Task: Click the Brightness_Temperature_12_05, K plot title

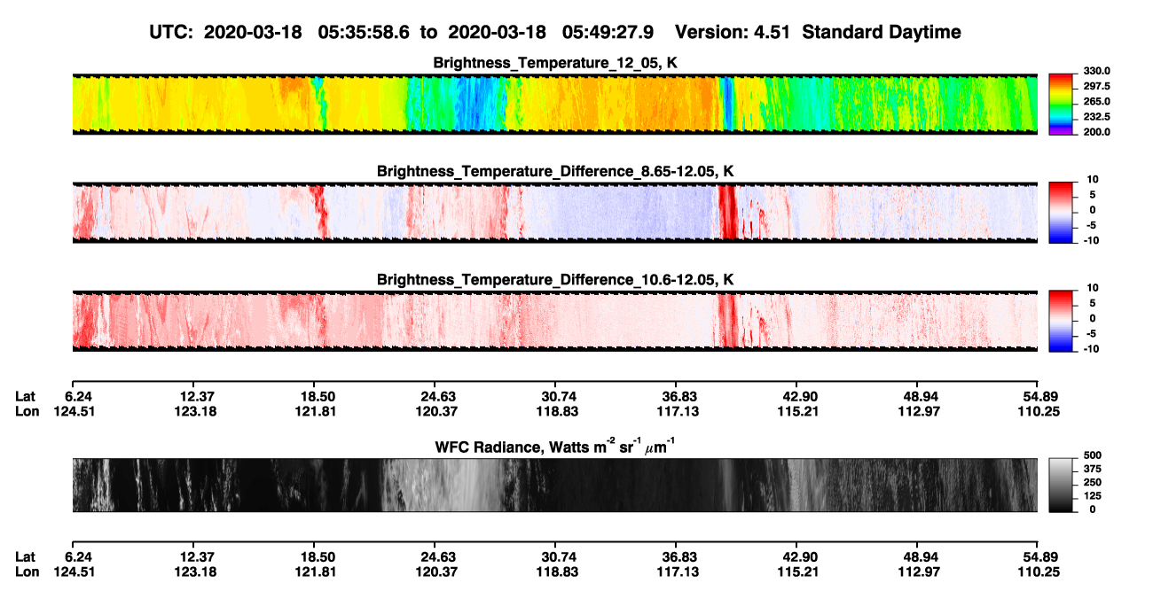Action: pyautogui.click(x=555, y=63)
